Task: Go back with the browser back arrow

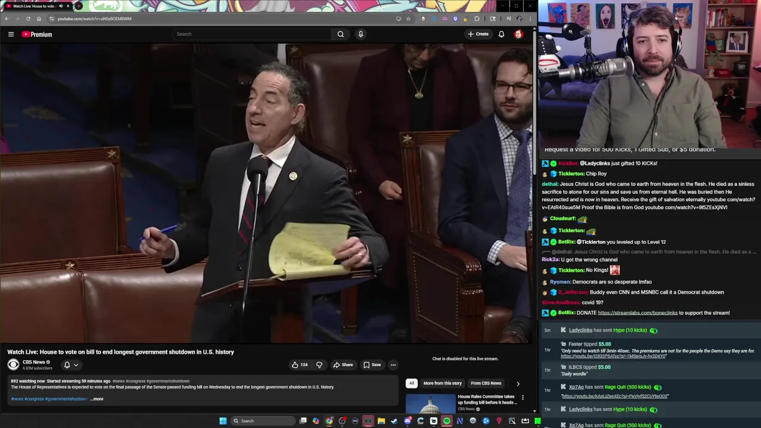Action: 7,18
